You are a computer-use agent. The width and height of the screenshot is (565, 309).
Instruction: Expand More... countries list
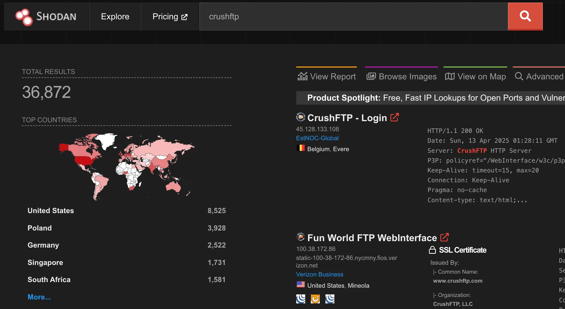pos(39,297)
